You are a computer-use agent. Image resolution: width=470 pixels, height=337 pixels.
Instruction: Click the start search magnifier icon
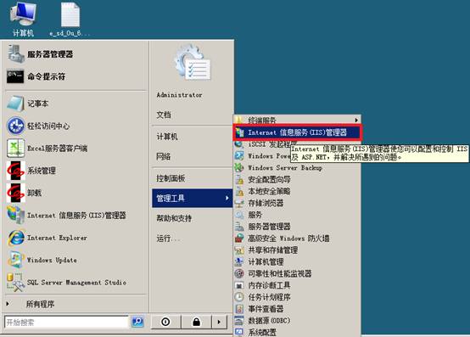pos(137,322)
